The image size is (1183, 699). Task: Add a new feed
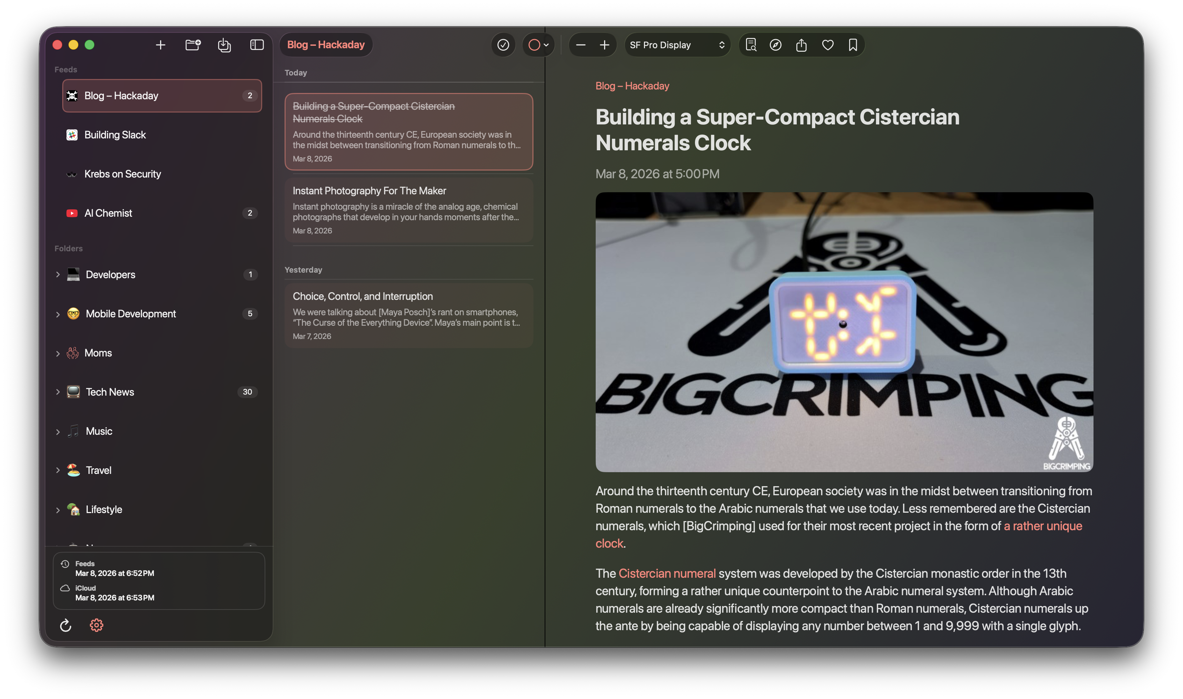[x=160, y=45]
